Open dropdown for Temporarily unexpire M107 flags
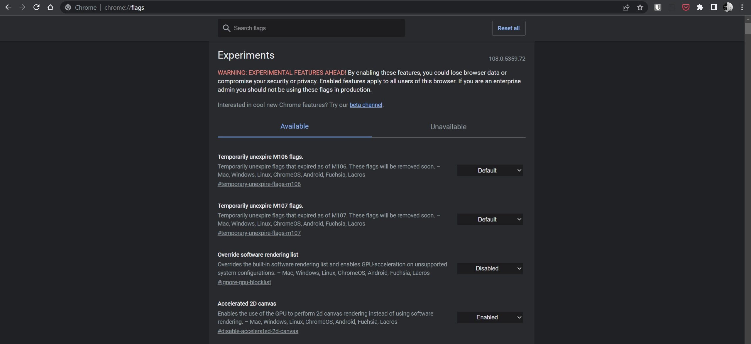The height and width of the screenshot is (344, 751). (x=490, y=219)
